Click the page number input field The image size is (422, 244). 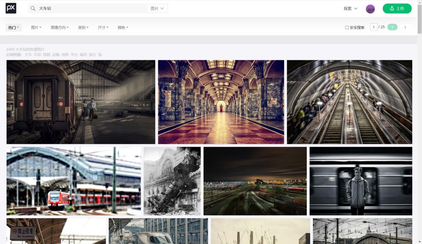coord(374,27)
